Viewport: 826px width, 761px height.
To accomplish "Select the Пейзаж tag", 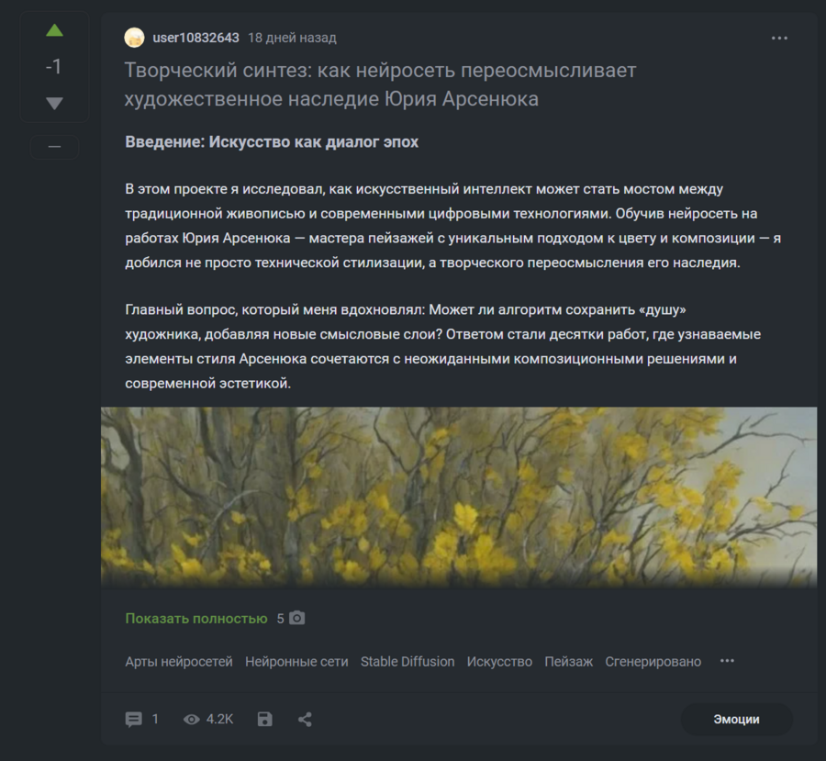I will click(x=568, y=661).
